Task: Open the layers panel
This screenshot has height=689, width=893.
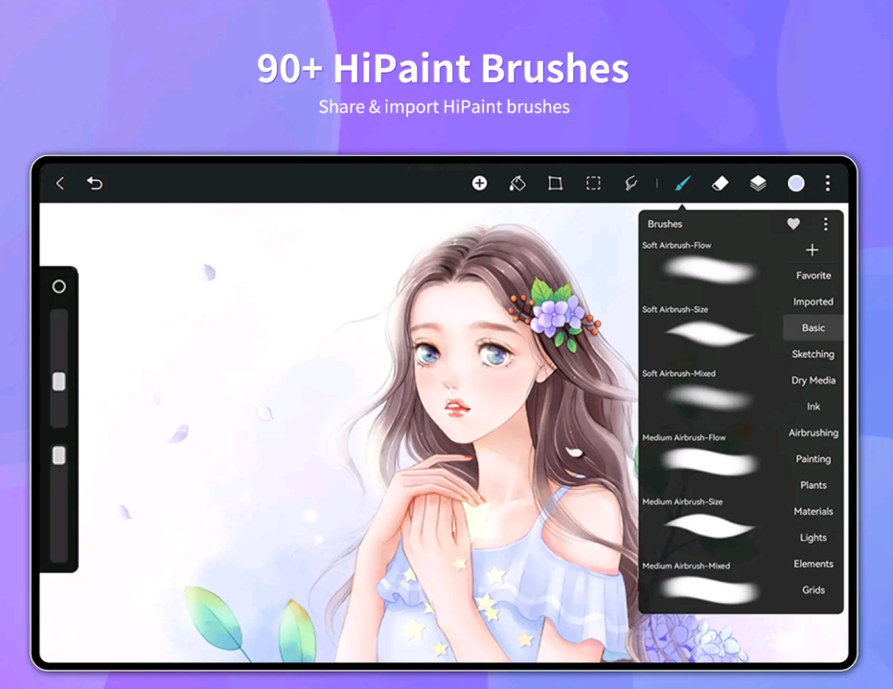Action: [758, 183]
